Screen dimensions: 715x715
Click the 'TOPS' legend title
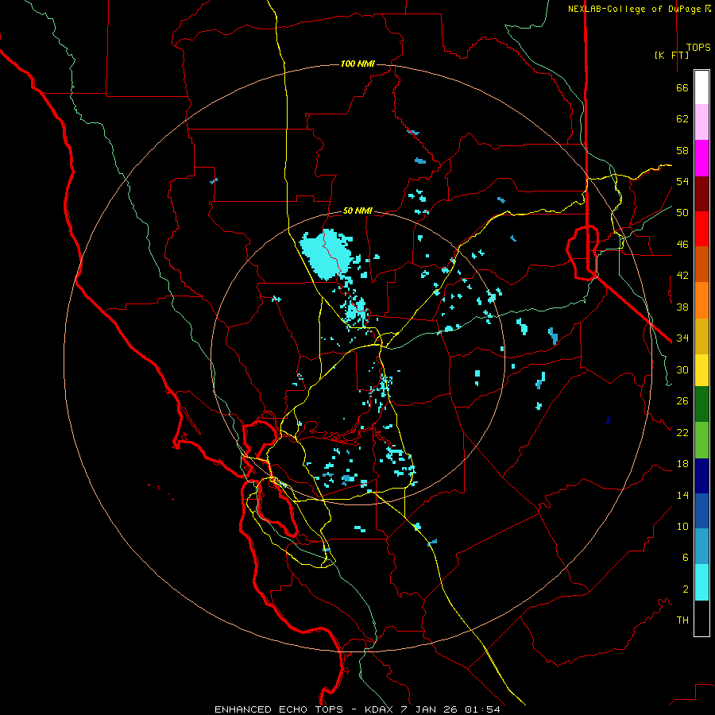698,47
